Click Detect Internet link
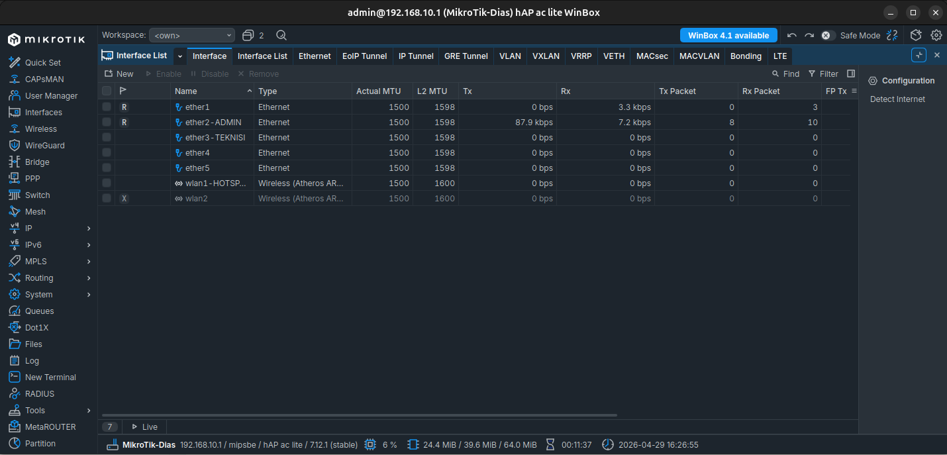 (x=897, y=99)
